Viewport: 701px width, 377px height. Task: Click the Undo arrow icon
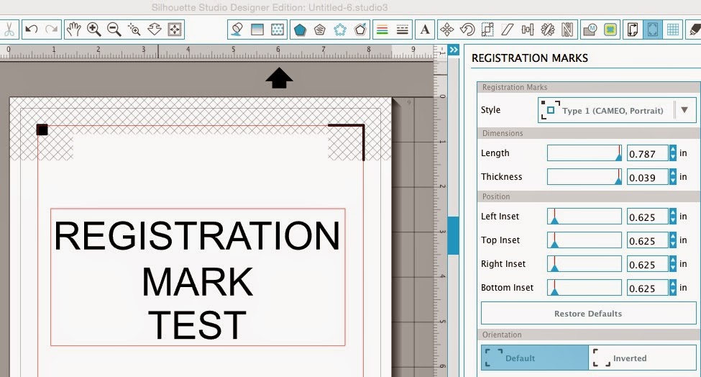pyautogui.click(x=32, y=29)
